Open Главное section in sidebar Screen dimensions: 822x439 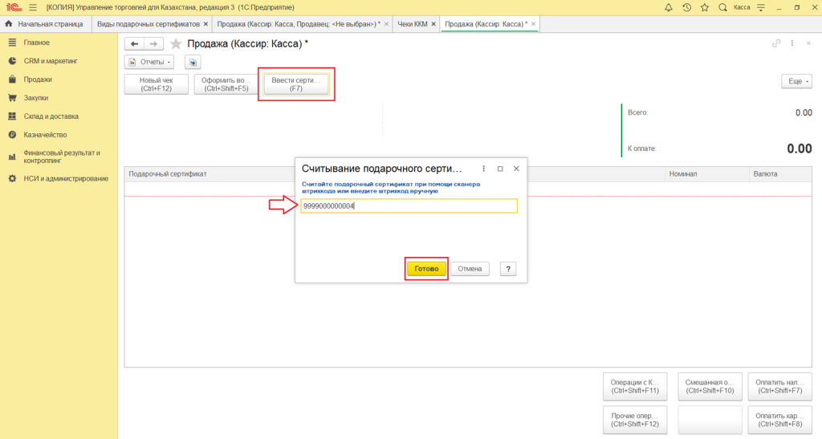pos(37,43)
